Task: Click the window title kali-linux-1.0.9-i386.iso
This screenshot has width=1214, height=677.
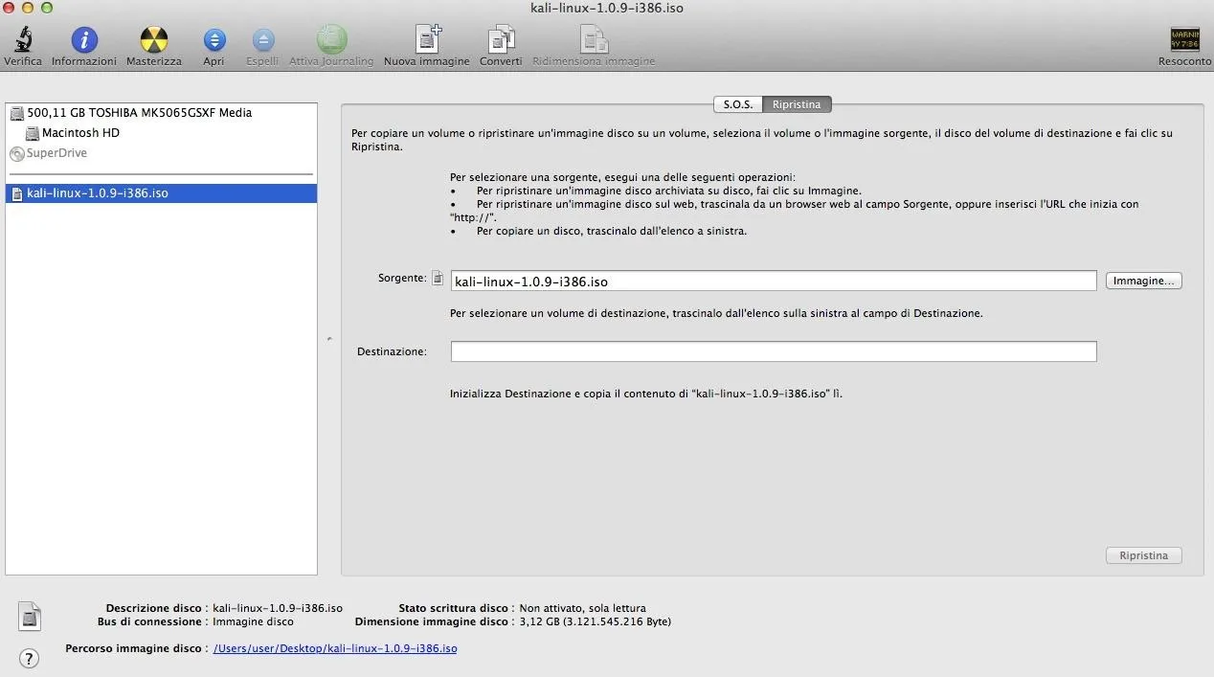Action: pos(607,8)
